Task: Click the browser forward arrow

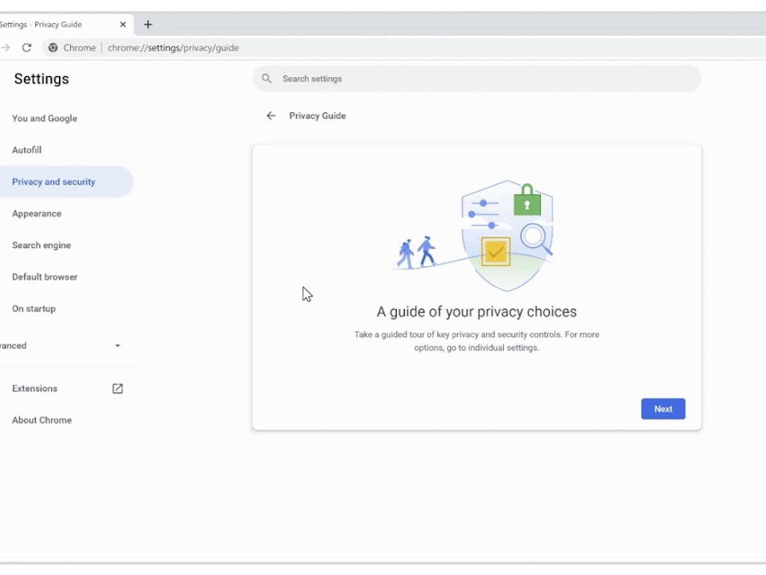Action: (x=5, y=47)
